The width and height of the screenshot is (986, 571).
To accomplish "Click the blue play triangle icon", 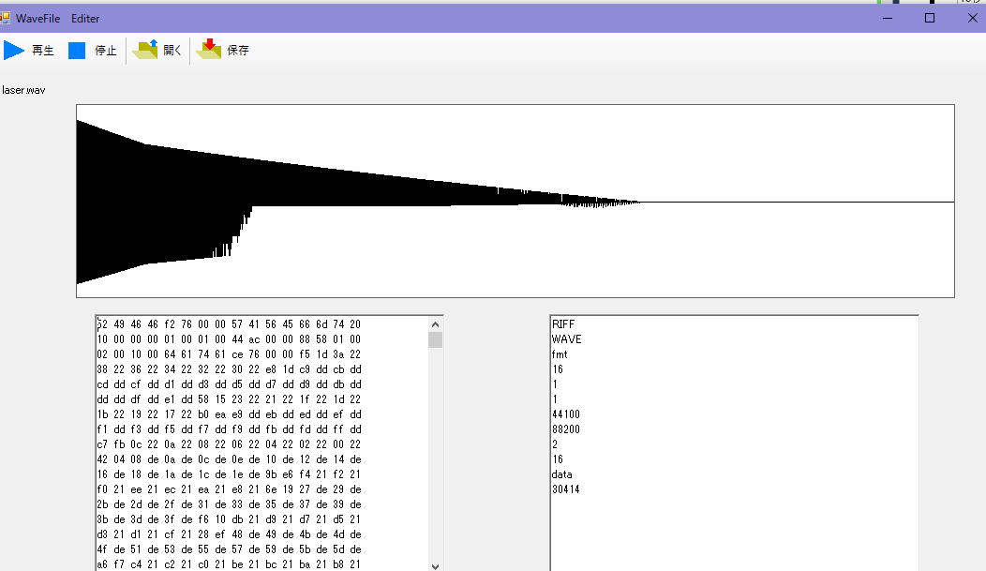I will click(x=14, y=51).
